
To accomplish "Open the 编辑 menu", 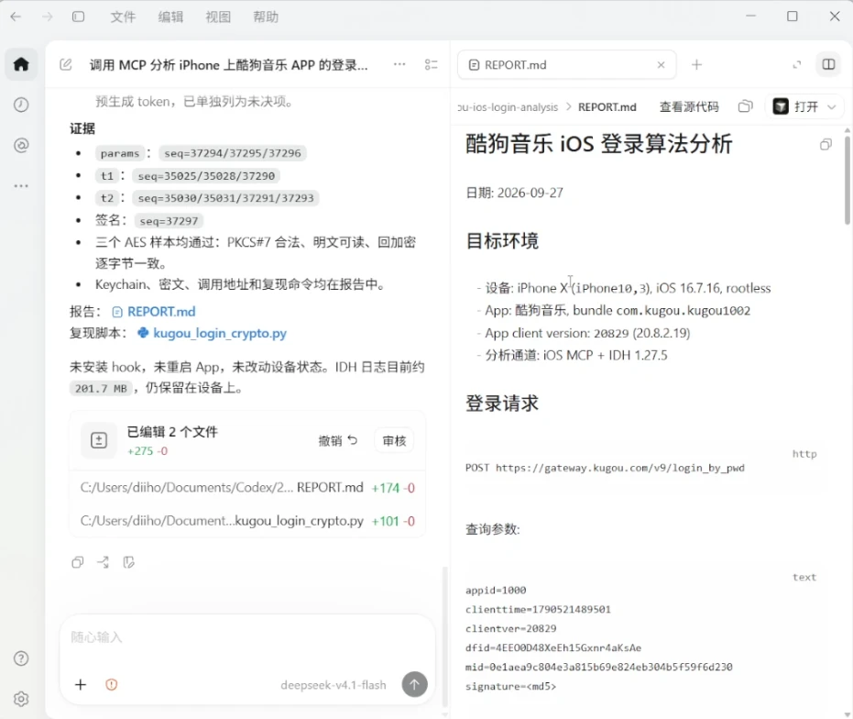I will 170,17.
